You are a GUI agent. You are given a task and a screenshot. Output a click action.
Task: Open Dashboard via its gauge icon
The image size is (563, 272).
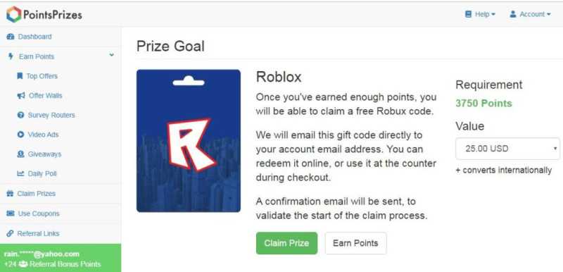click(11, 37)
